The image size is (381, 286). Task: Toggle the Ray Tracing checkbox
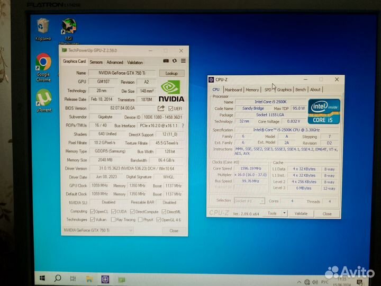(x=113, y=220)
